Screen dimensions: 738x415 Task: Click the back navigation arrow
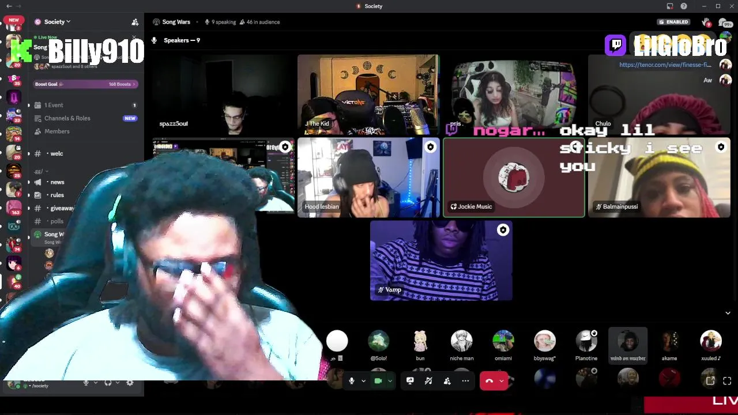pos(9,6)
